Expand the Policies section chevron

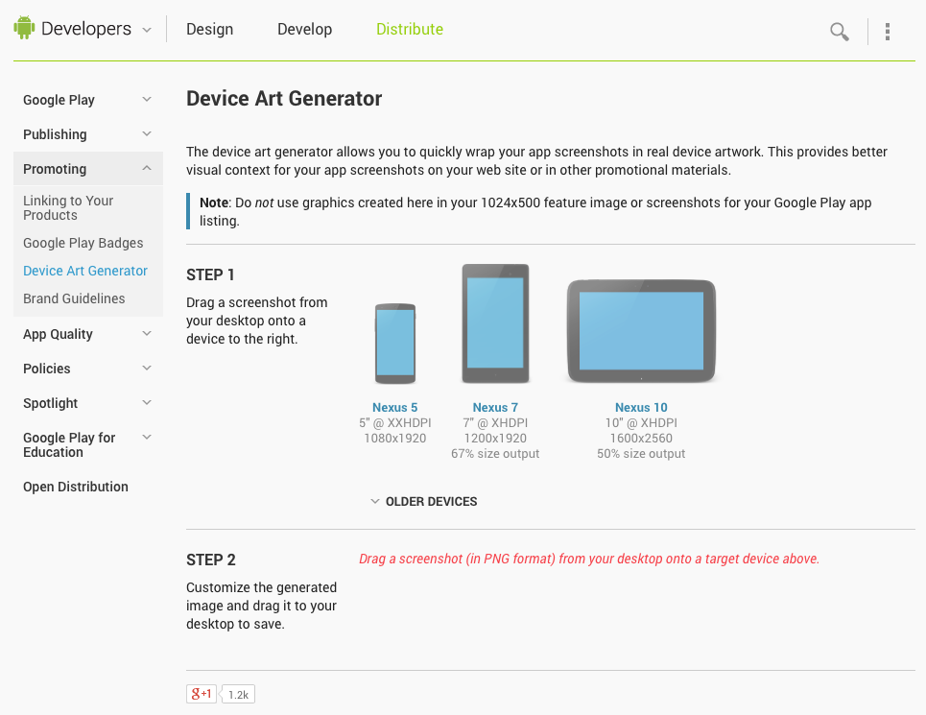click(147, 368)
